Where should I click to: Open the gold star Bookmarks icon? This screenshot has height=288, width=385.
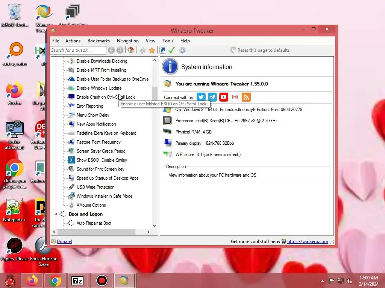coord(152,50)
